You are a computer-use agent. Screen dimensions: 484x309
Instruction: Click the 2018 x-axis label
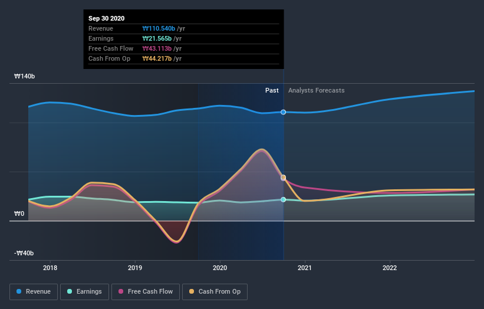pyautogui.click(x=50, y=268)
